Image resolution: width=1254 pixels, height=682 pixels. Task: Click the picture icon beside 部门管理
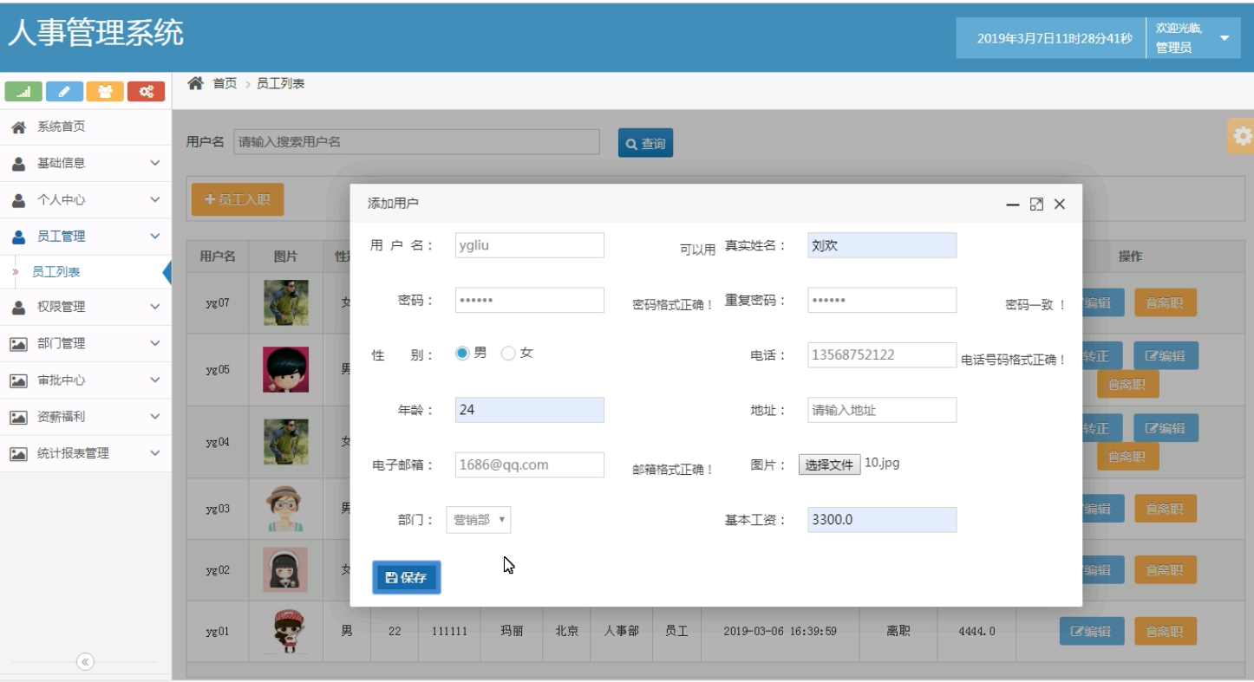(18, 344)
